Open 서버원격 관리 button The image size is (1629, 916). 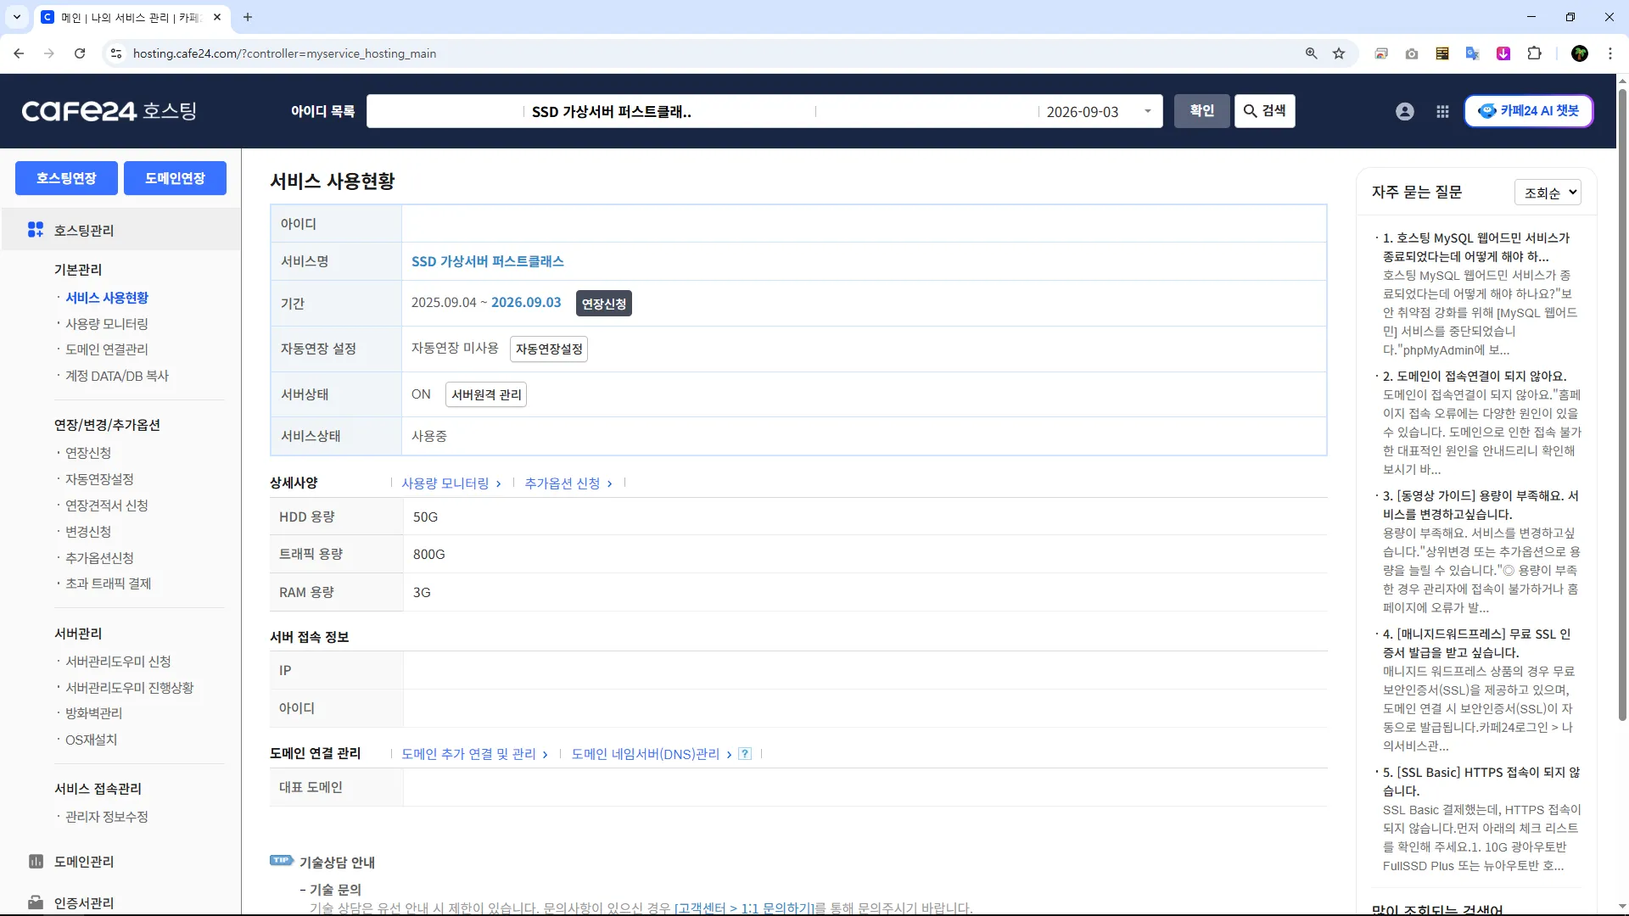[x=486, y=394]
